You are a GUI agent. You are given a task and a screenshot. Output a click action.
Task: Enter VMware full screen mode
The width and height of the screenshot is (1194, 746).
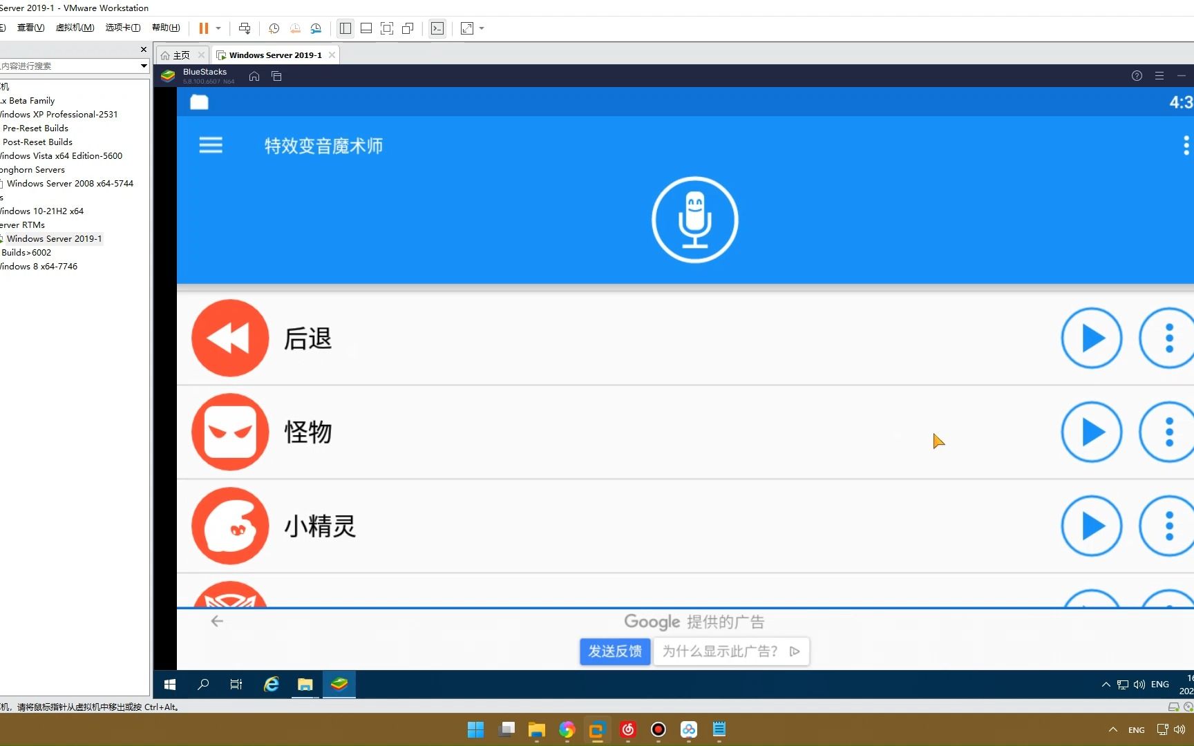point(387,28)
